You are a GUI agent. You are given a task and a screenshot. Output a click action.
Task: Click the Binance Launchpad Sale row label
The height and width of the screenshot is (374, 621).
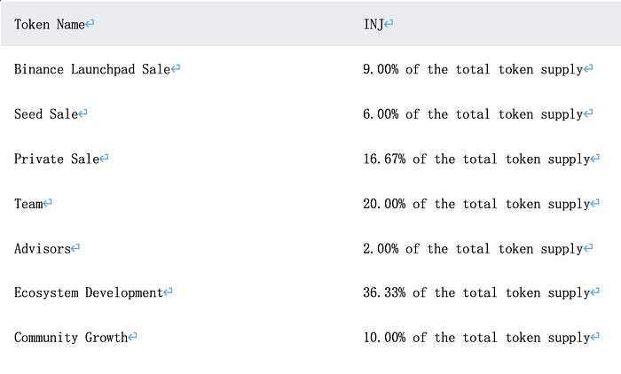tap(91, 69)
